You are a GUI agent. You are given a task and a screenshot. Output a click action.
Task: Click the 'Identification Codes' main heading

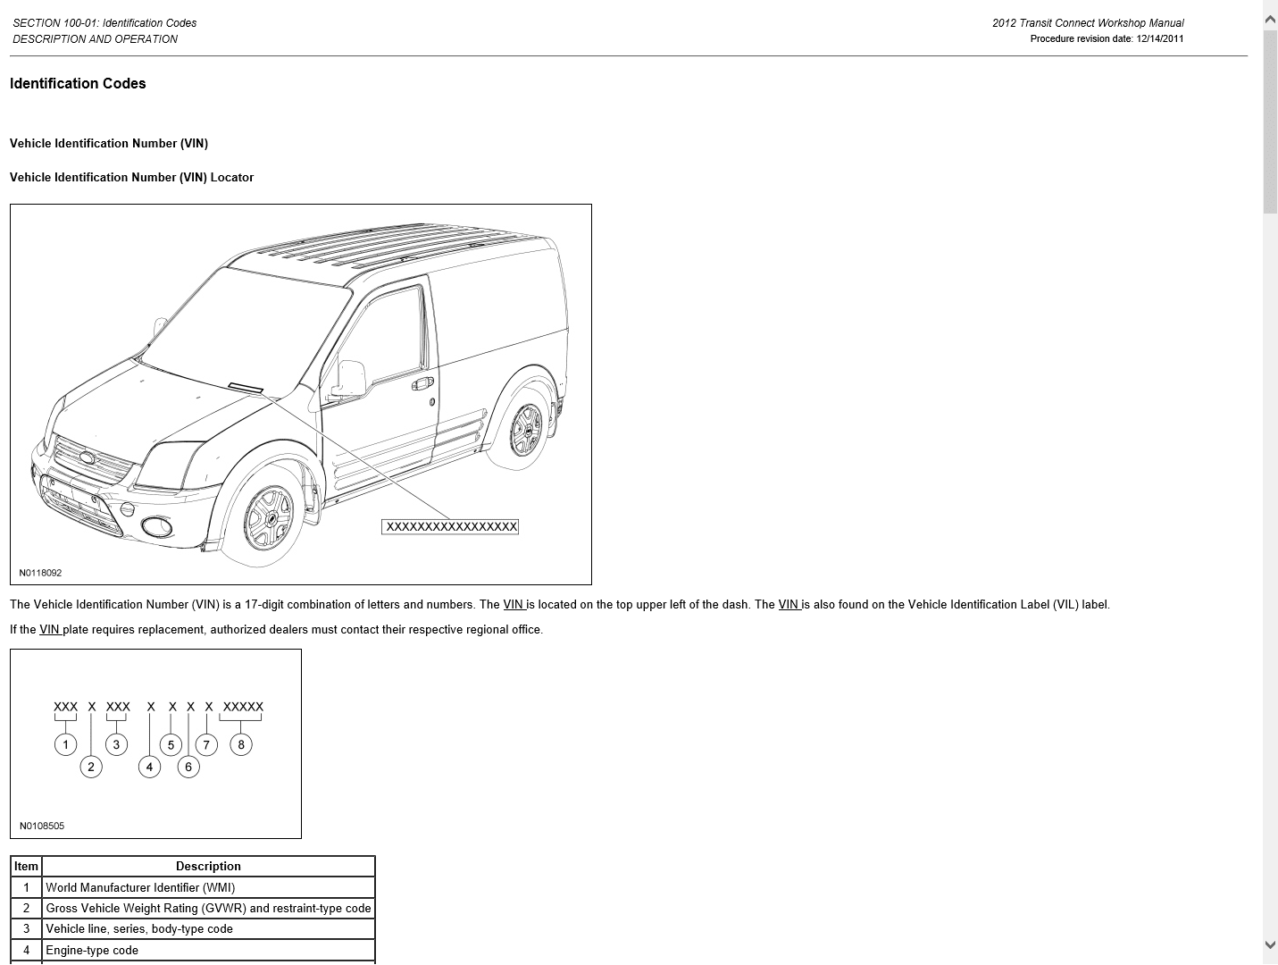coord(78,84)
